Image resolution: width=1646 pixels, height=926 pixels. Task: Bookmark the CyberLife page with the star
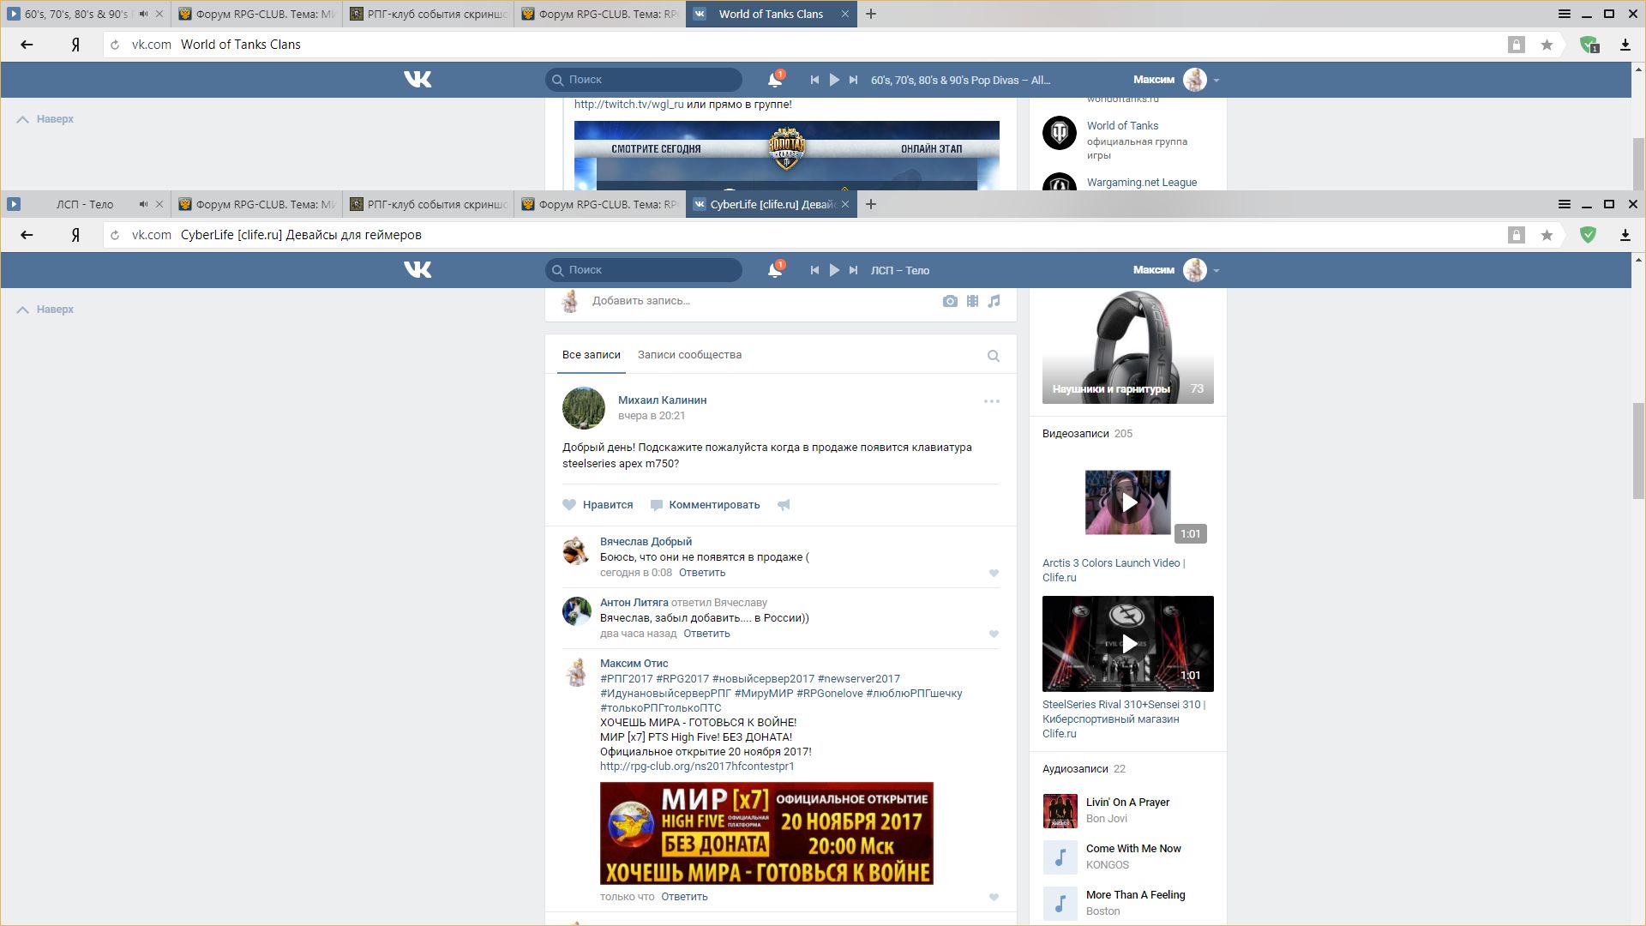1547,235
